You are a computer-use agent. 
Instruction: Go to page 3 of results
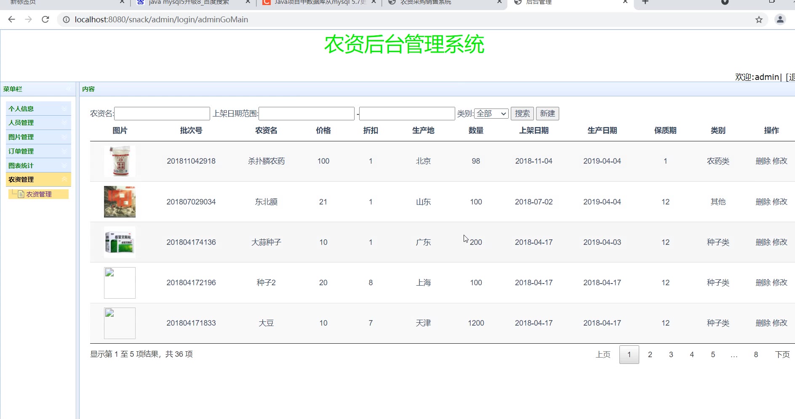click(x=671, y=355)
